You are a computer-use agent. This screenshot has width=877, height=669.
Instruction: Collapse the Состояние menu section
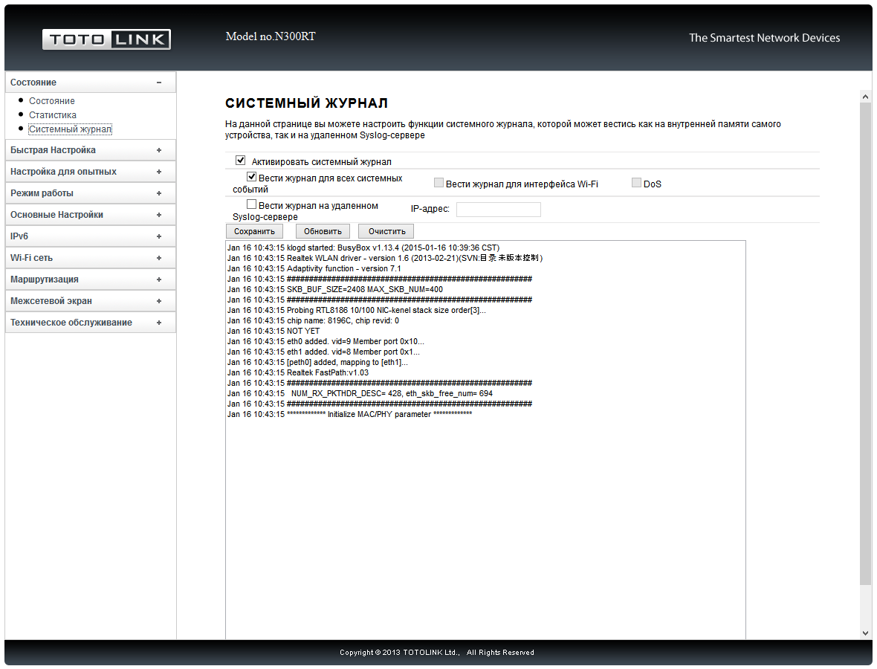pos(91,83)
